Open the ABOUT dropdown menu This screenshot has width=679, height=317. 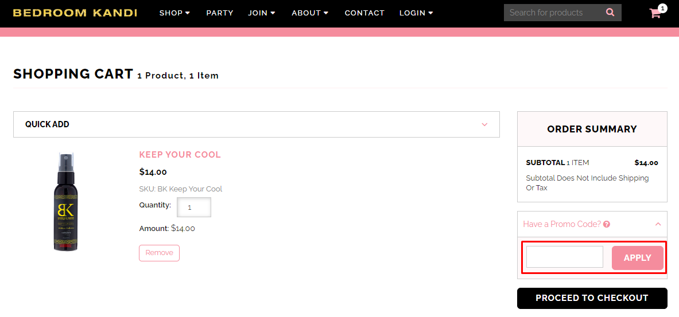pyautogui.click(x=310, y=13)
